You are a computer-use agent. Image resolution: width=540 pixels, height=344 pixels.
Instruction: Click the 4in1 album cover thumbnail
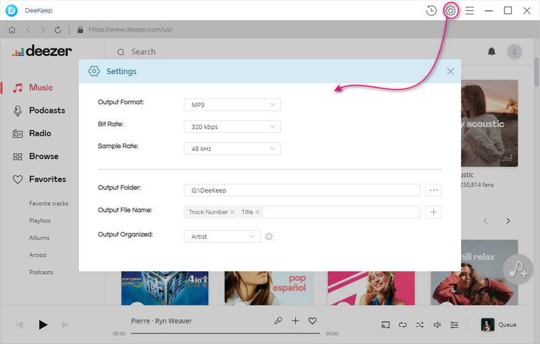(165, 288)
